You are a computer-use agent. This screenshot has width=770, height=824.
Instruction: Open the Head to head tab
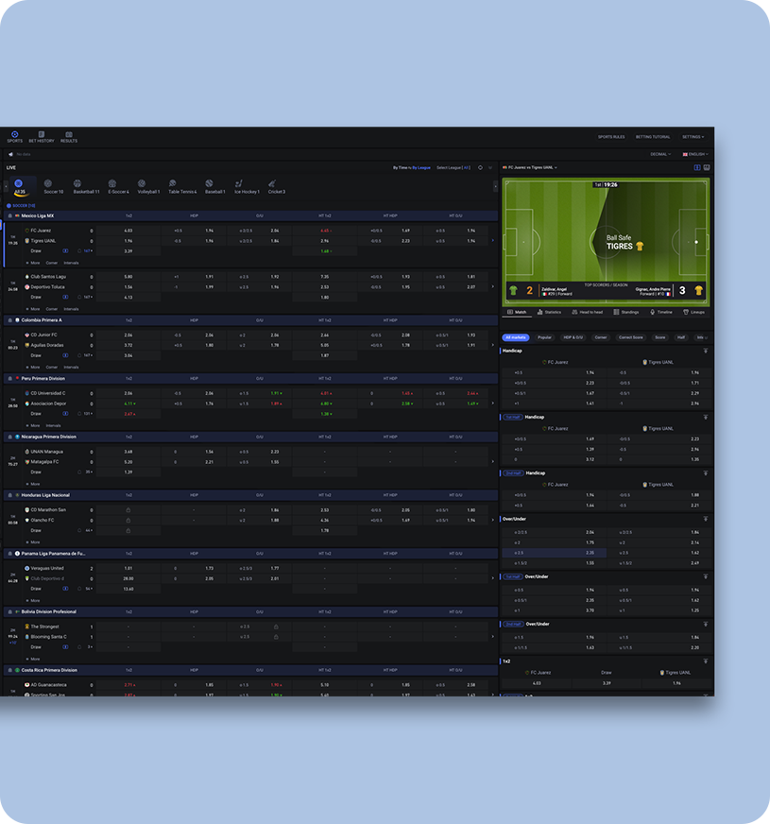(x=588, y=312)
